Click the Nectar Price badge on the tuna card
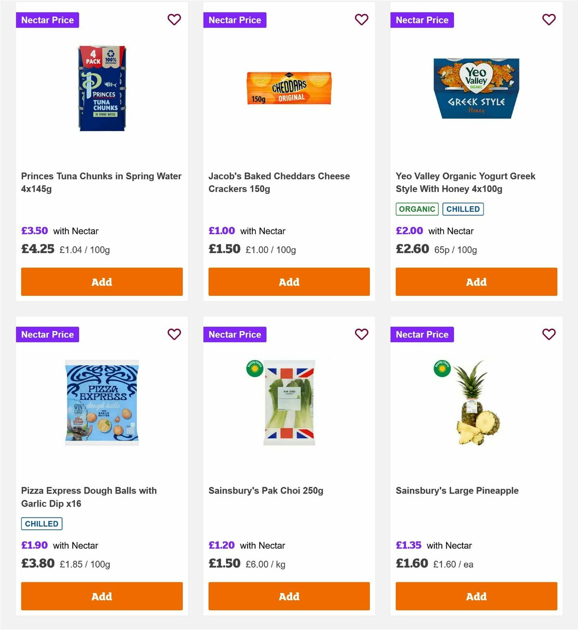Screen dimensions: 578x630 tap(47, 20)
